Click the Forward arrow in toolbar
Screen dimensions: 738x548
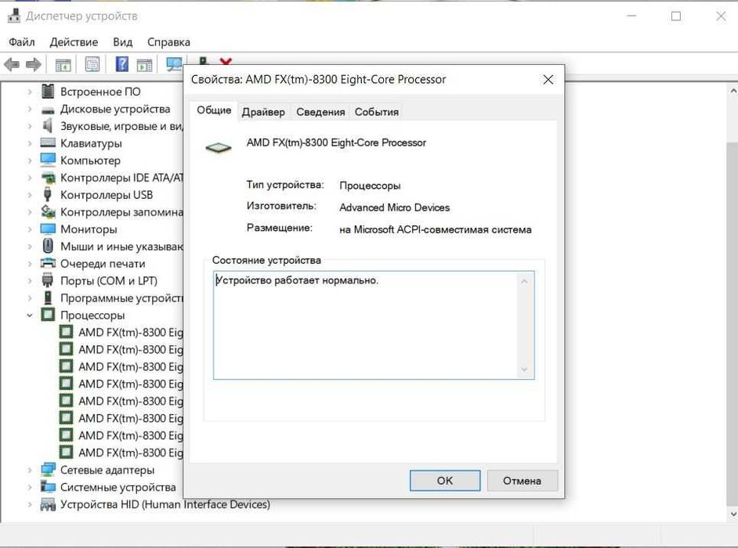(x=33, y=64)
